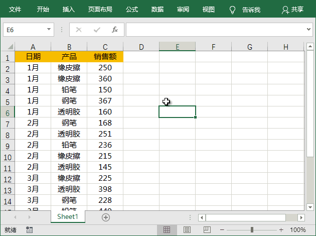Image resolution: width=316 pixels, height=236 pixels.
Task: Click the Select All corner triangle
Action: (10, 47)
